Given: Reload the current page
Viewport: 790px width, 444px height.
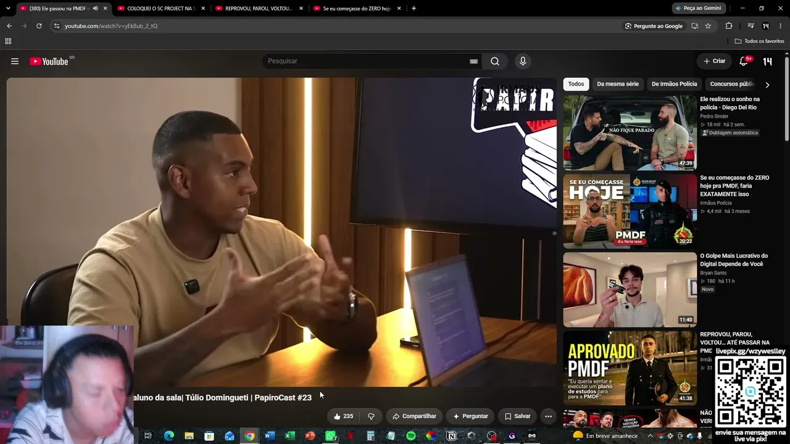Looking at the screenshot, I should coord(39,26).
